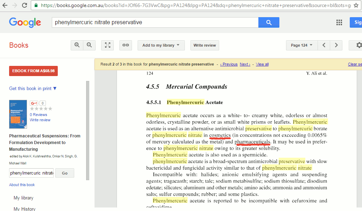Screen dimensions: 362x211
Task: Open About this book link
Action: point(22,185)
